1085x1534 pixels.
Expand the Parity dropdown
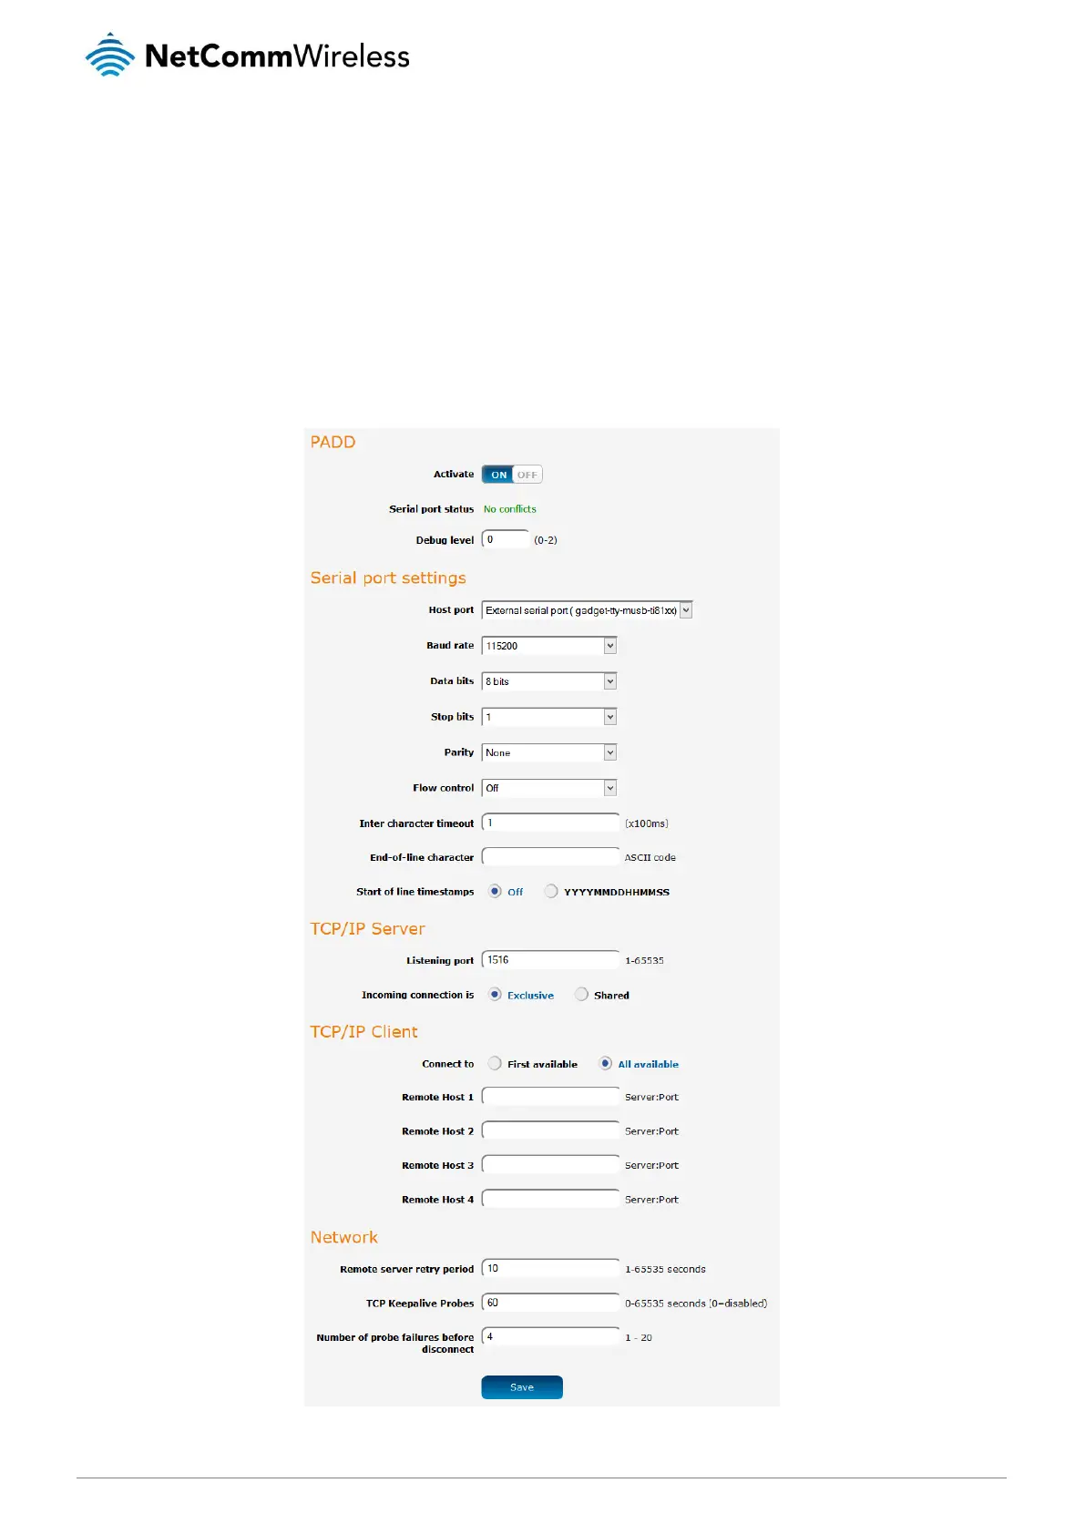(549, 752)
